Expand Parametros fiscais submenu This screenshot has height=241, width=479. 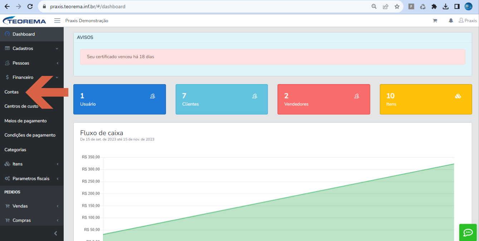pos(32,179)
